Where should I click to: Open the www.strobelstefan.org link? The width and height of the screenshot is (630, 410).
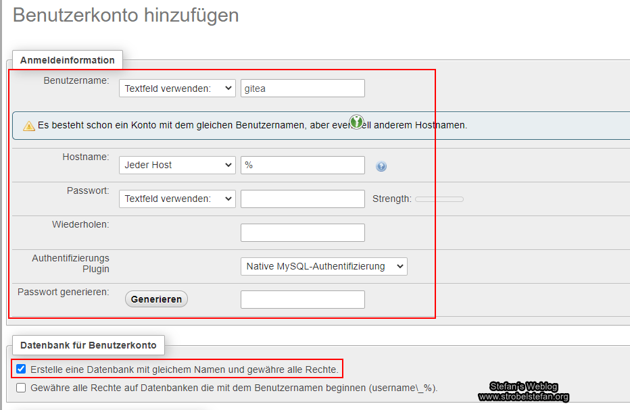pyautogui.click(x=523, y=397)
